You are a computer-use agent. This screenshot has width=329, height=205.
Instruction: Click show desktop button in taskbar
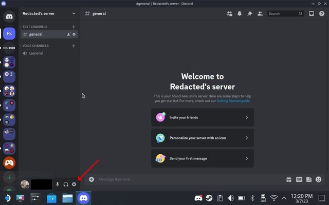click(322, 198)
